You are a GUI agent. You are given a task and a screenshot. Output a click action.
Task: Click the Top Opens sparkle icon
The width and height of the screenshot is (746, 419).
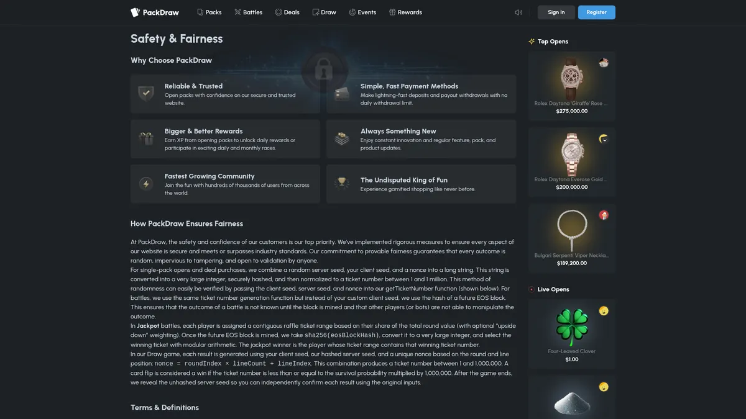pos(532,42)
